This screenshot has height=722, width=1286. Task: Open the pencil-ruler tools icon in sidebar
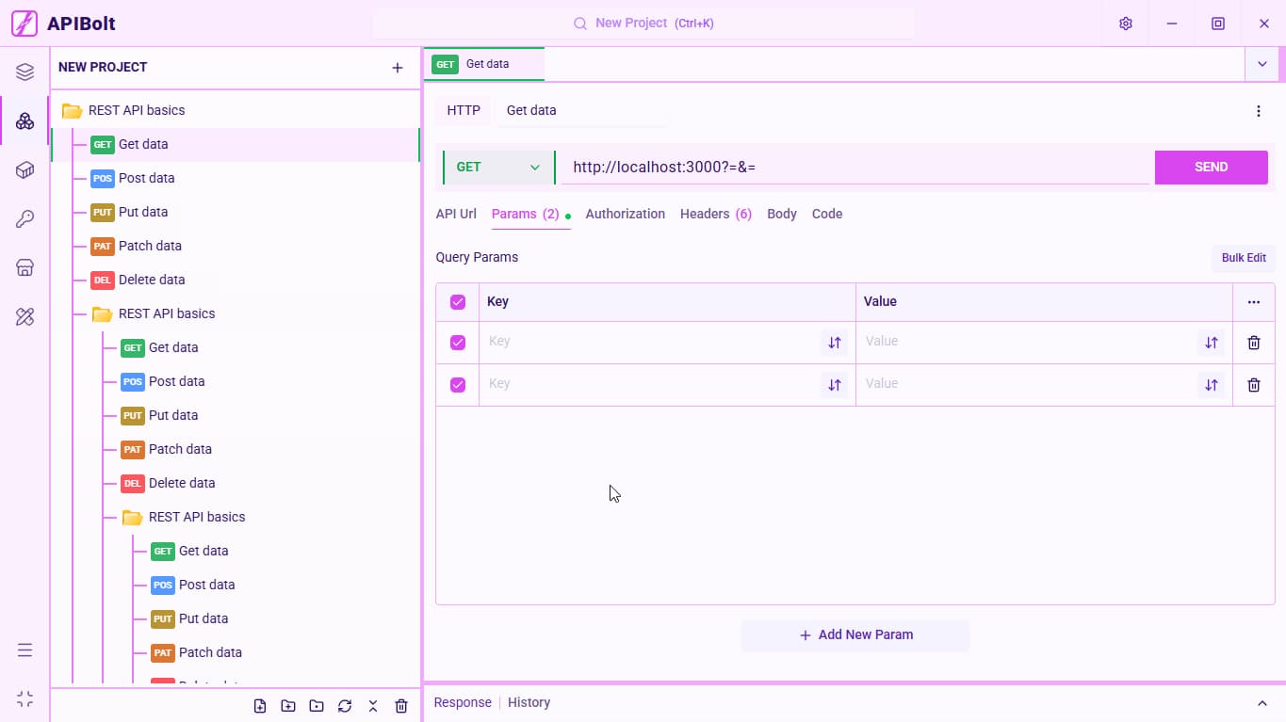coord(25,317)
